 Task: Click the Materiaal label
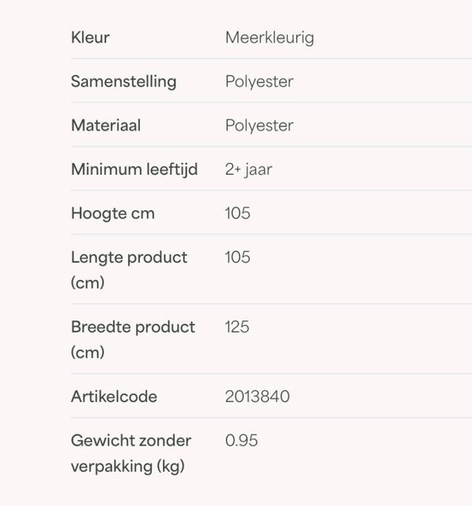106,125
